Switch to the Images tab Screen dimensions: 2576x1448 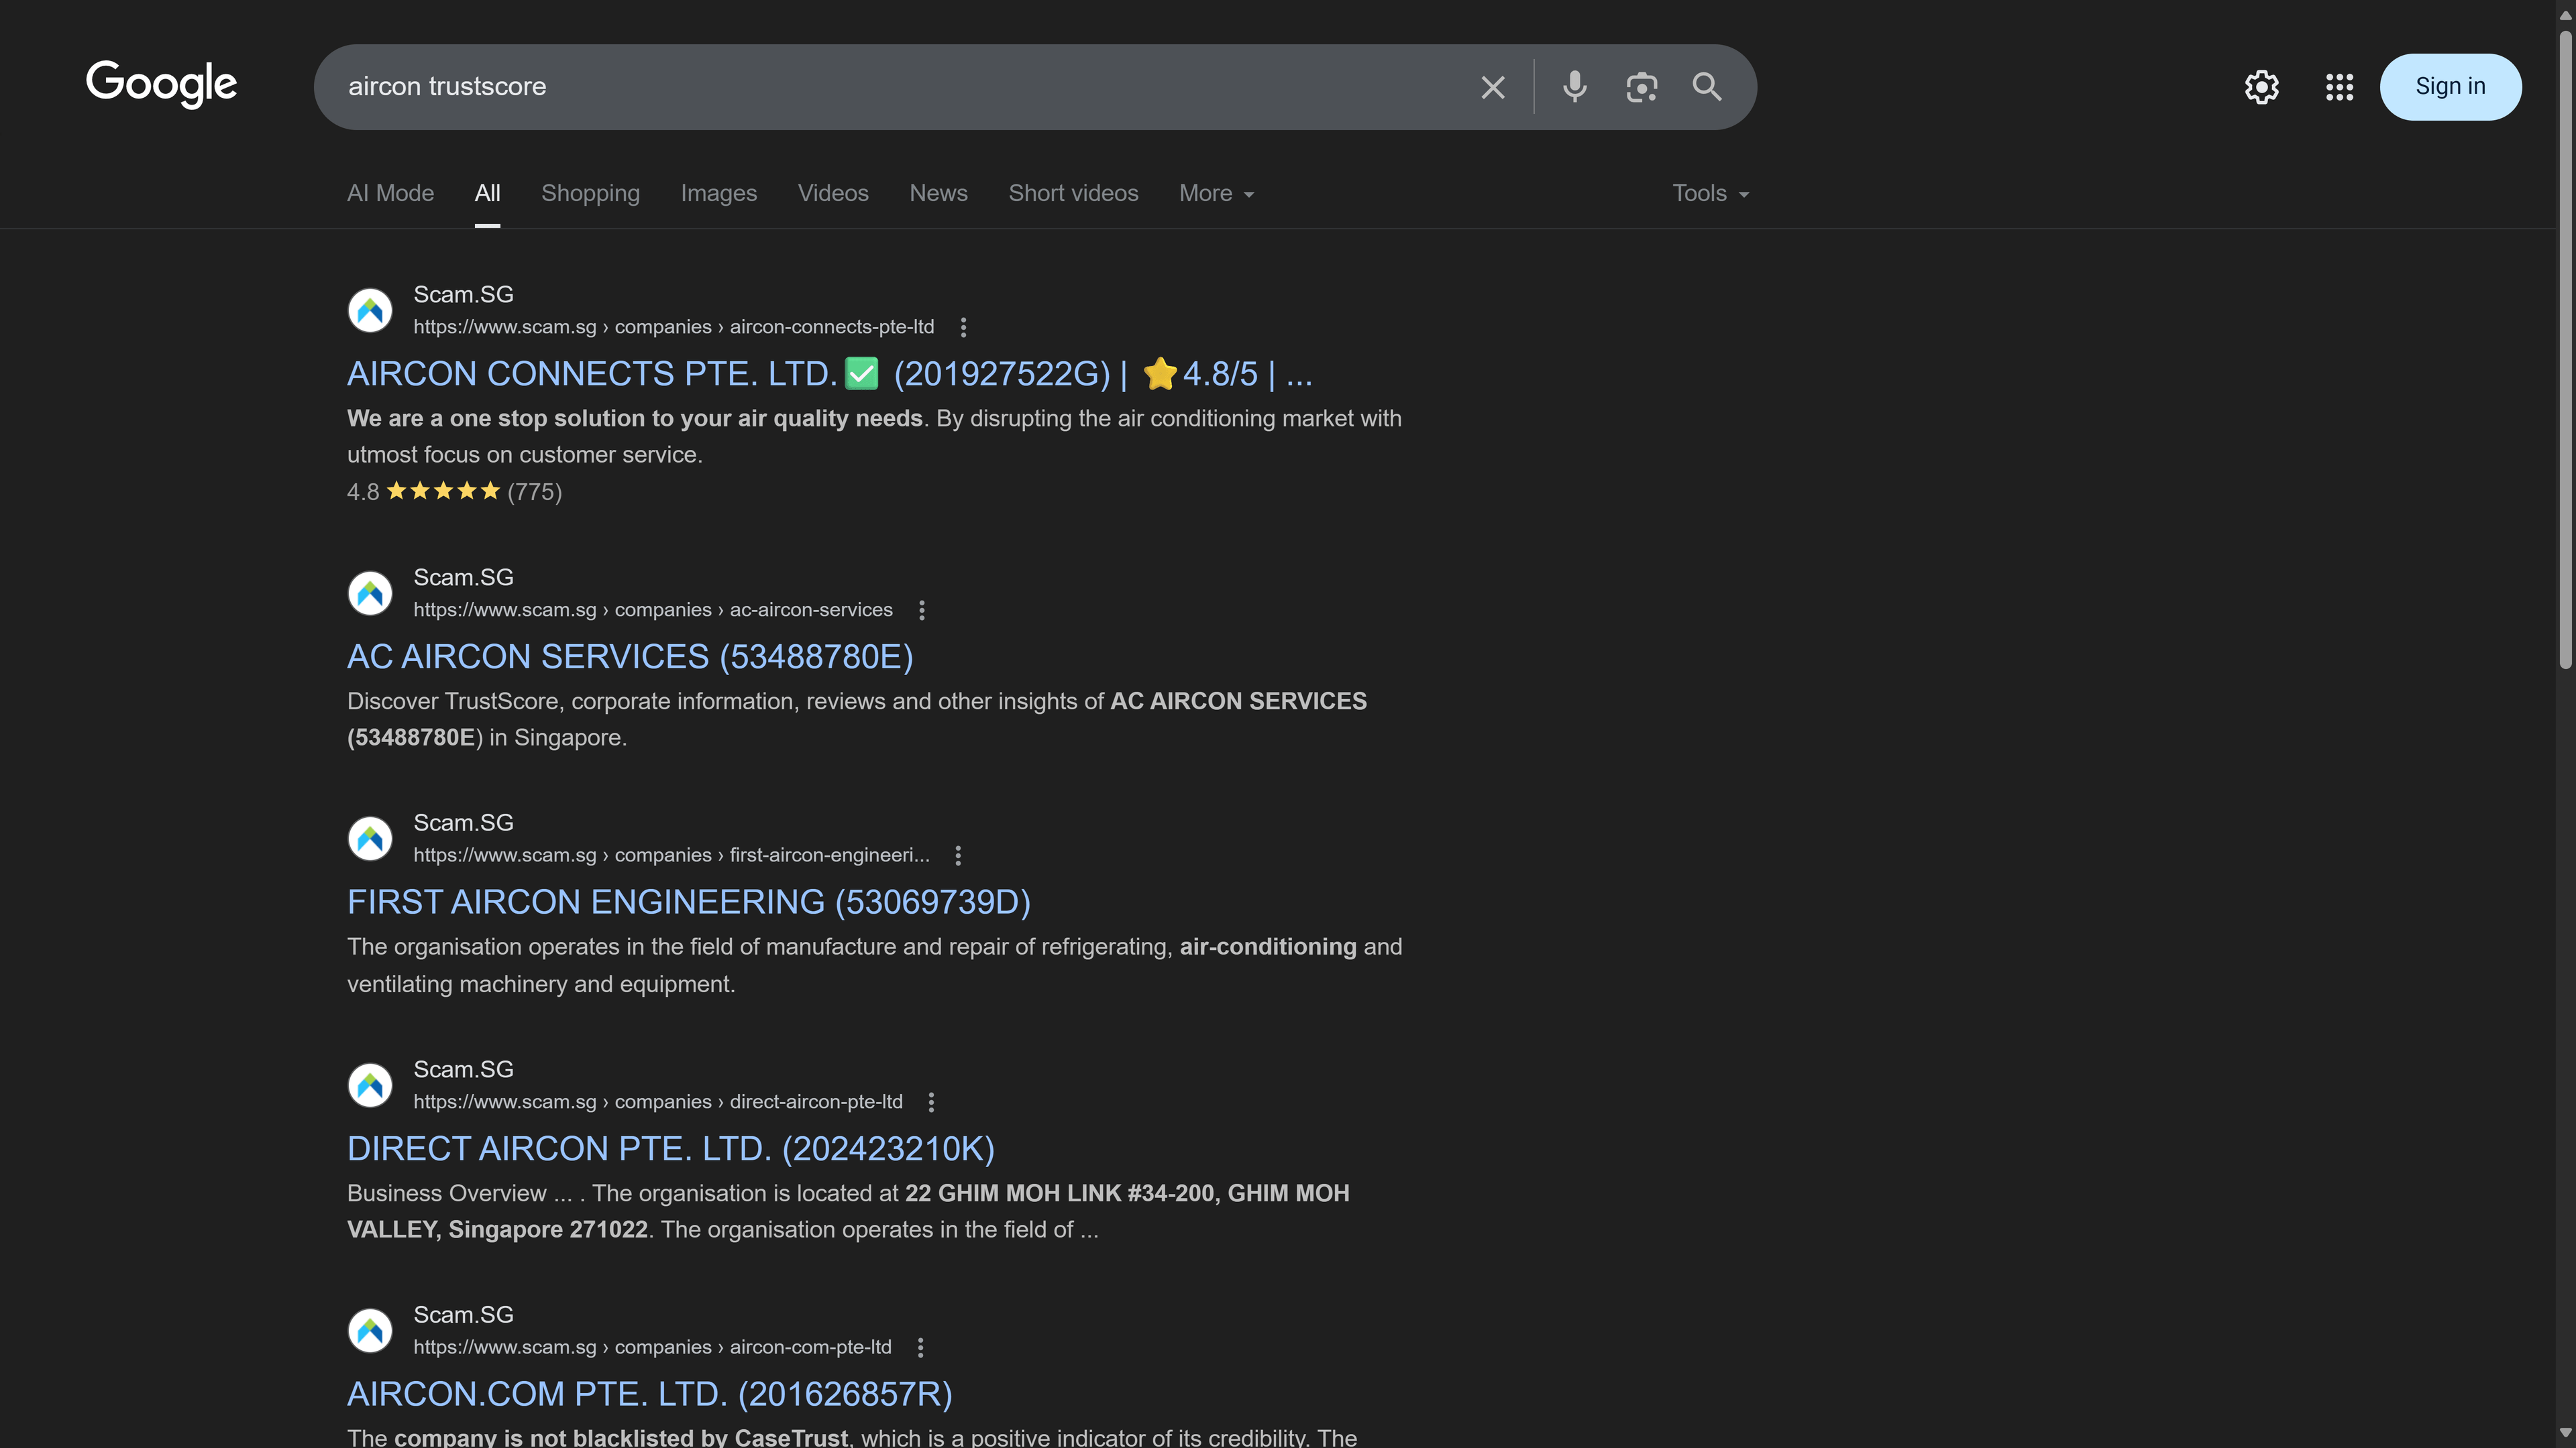click(718, 194)
